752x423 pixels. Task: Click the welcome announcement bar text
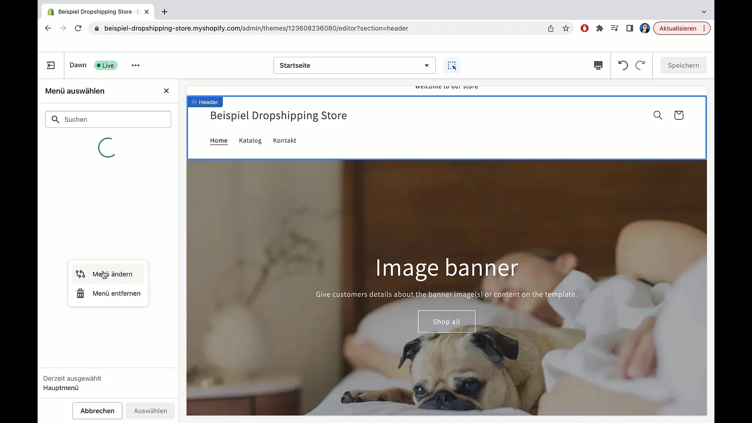click(x=446, y=87)
